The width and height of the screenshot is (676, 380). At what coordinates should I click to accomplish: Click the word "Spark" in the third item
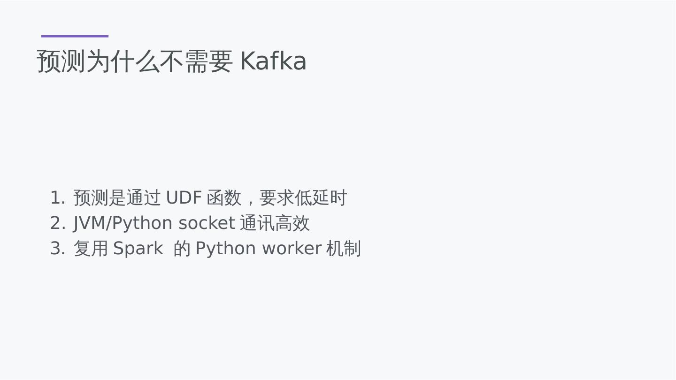pyautogui.click(x=138, y=249)
